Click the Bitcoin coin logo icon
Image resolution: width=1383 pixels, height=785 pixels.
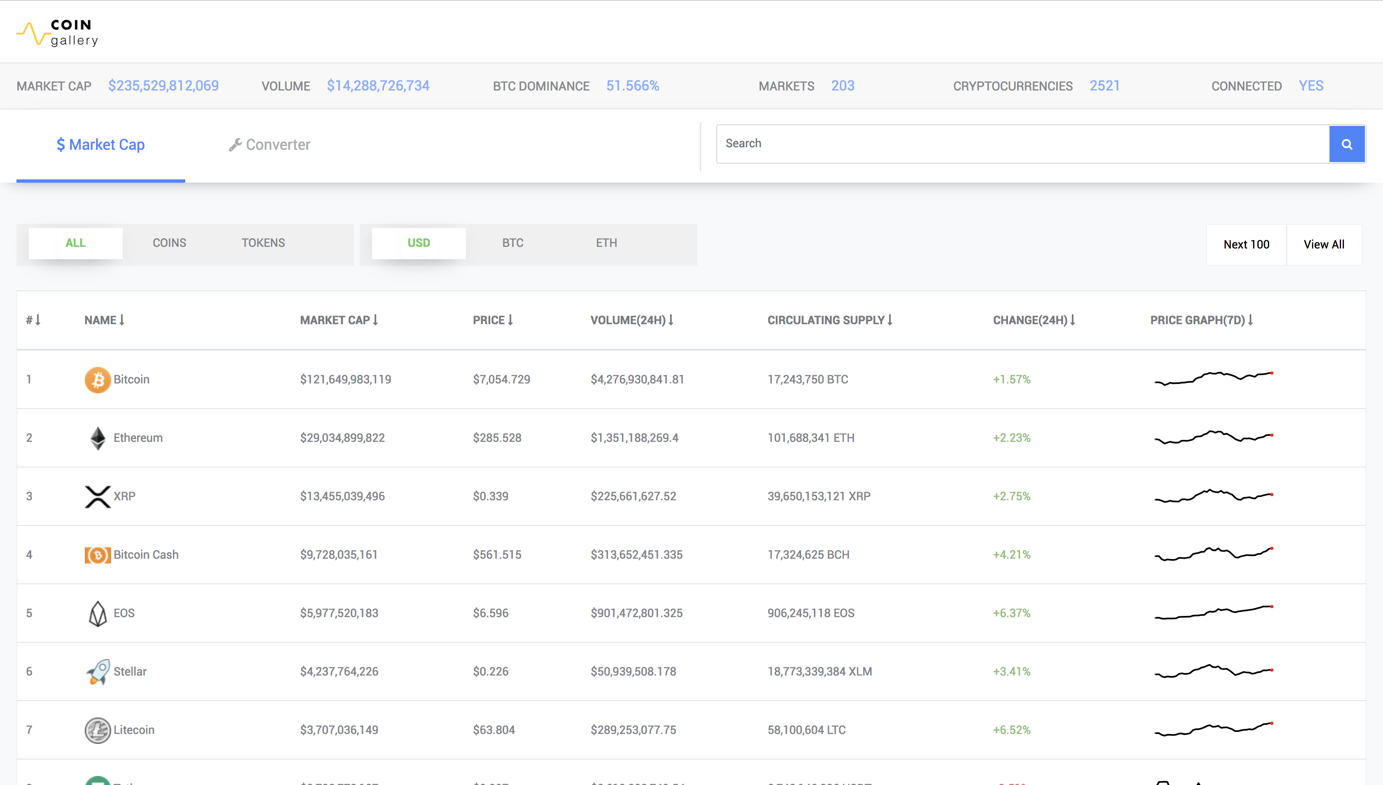click(x=98, y=380)
